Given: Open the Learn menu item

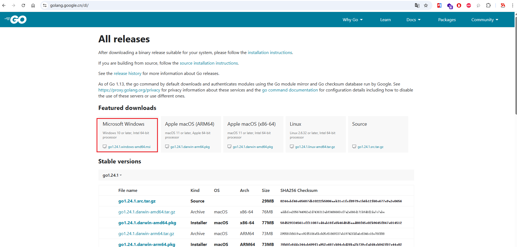Looking at the screenshot, I should click(x=385, y=20).
